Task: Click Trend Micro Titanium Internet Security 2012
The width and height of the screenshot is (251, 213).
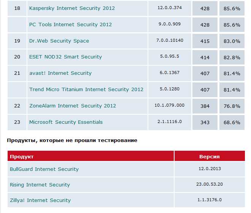Action: 86,90
